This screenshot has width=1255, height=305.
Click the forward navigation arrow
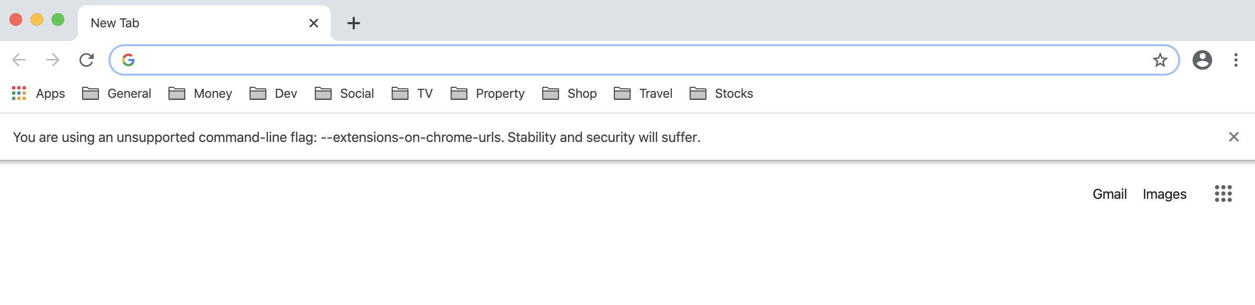tap(53, 60)
